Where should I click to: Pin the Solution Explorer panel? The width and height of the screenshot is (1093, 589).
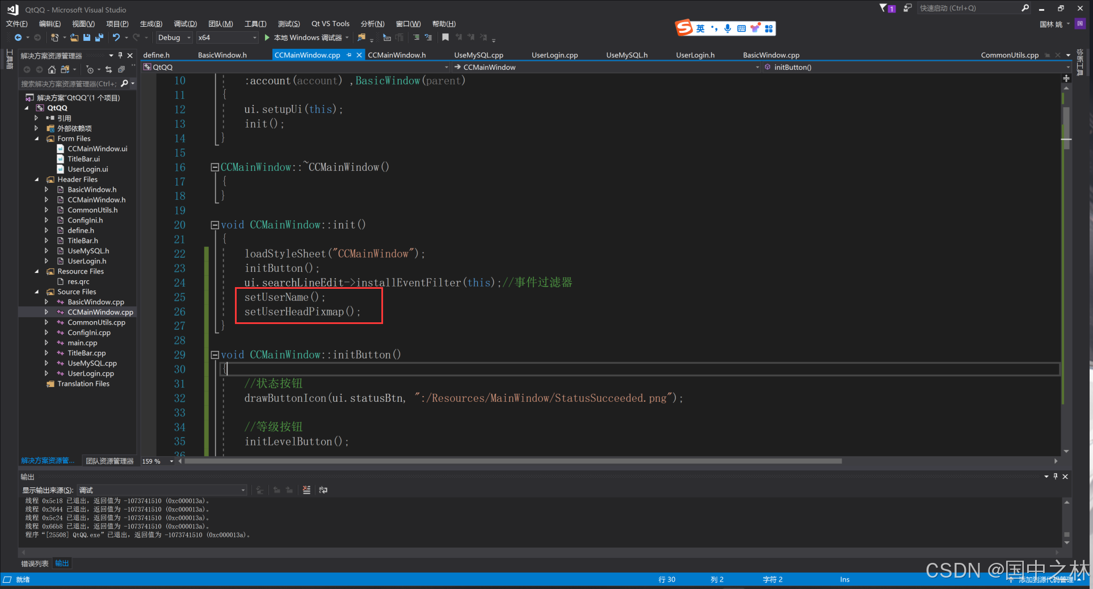point(120,55)
